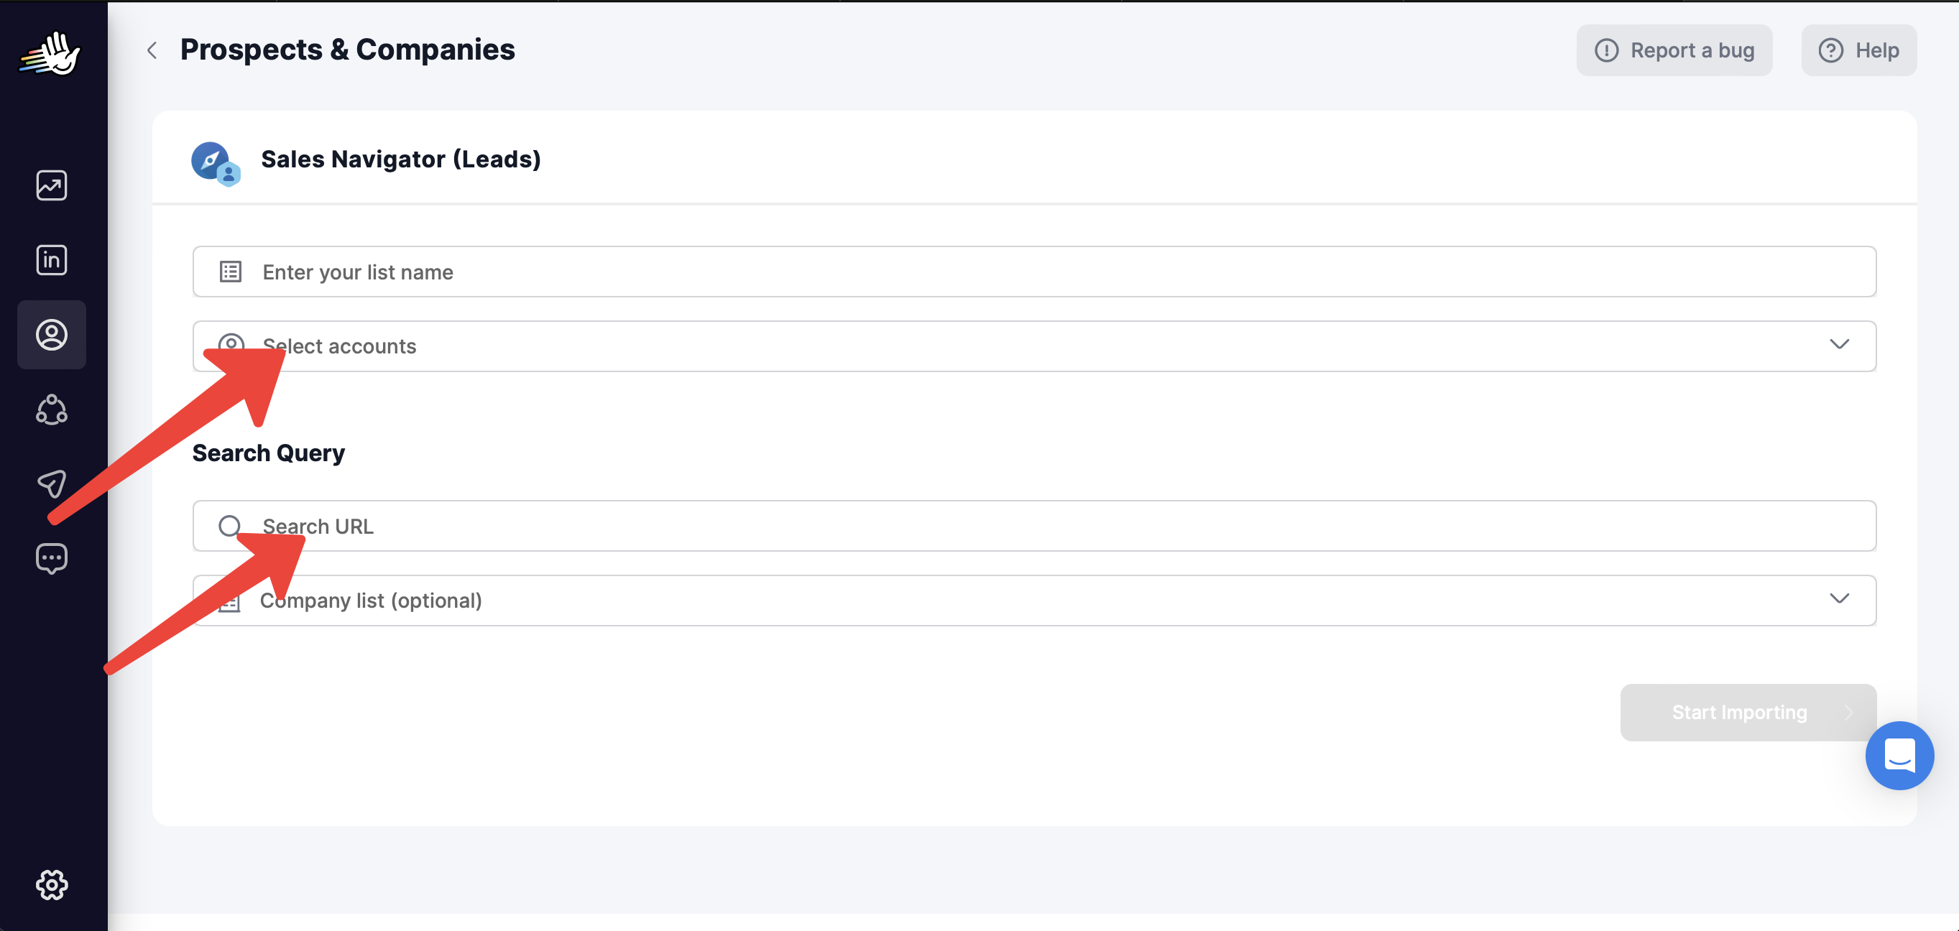Open the settings gear icon

pos(52,884)
